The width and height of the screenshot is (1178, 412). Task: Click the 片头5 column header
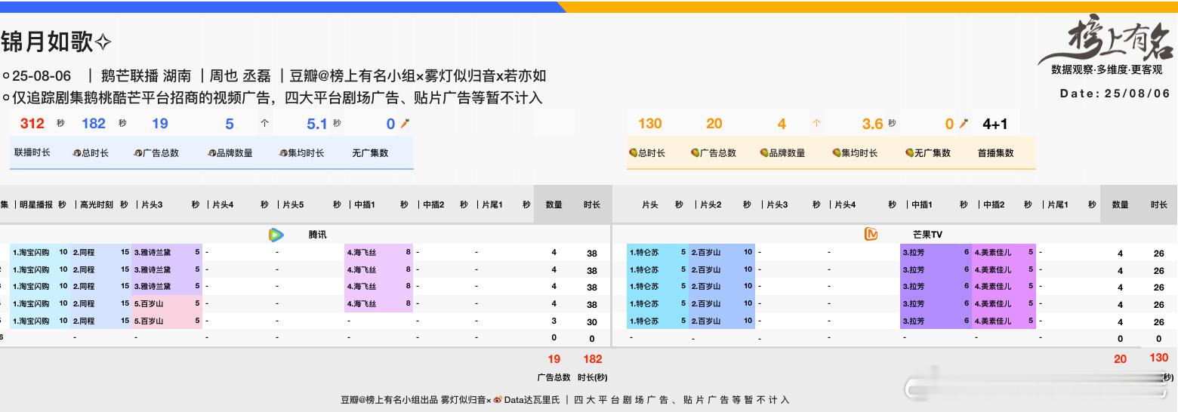click(x=293, y=204)
